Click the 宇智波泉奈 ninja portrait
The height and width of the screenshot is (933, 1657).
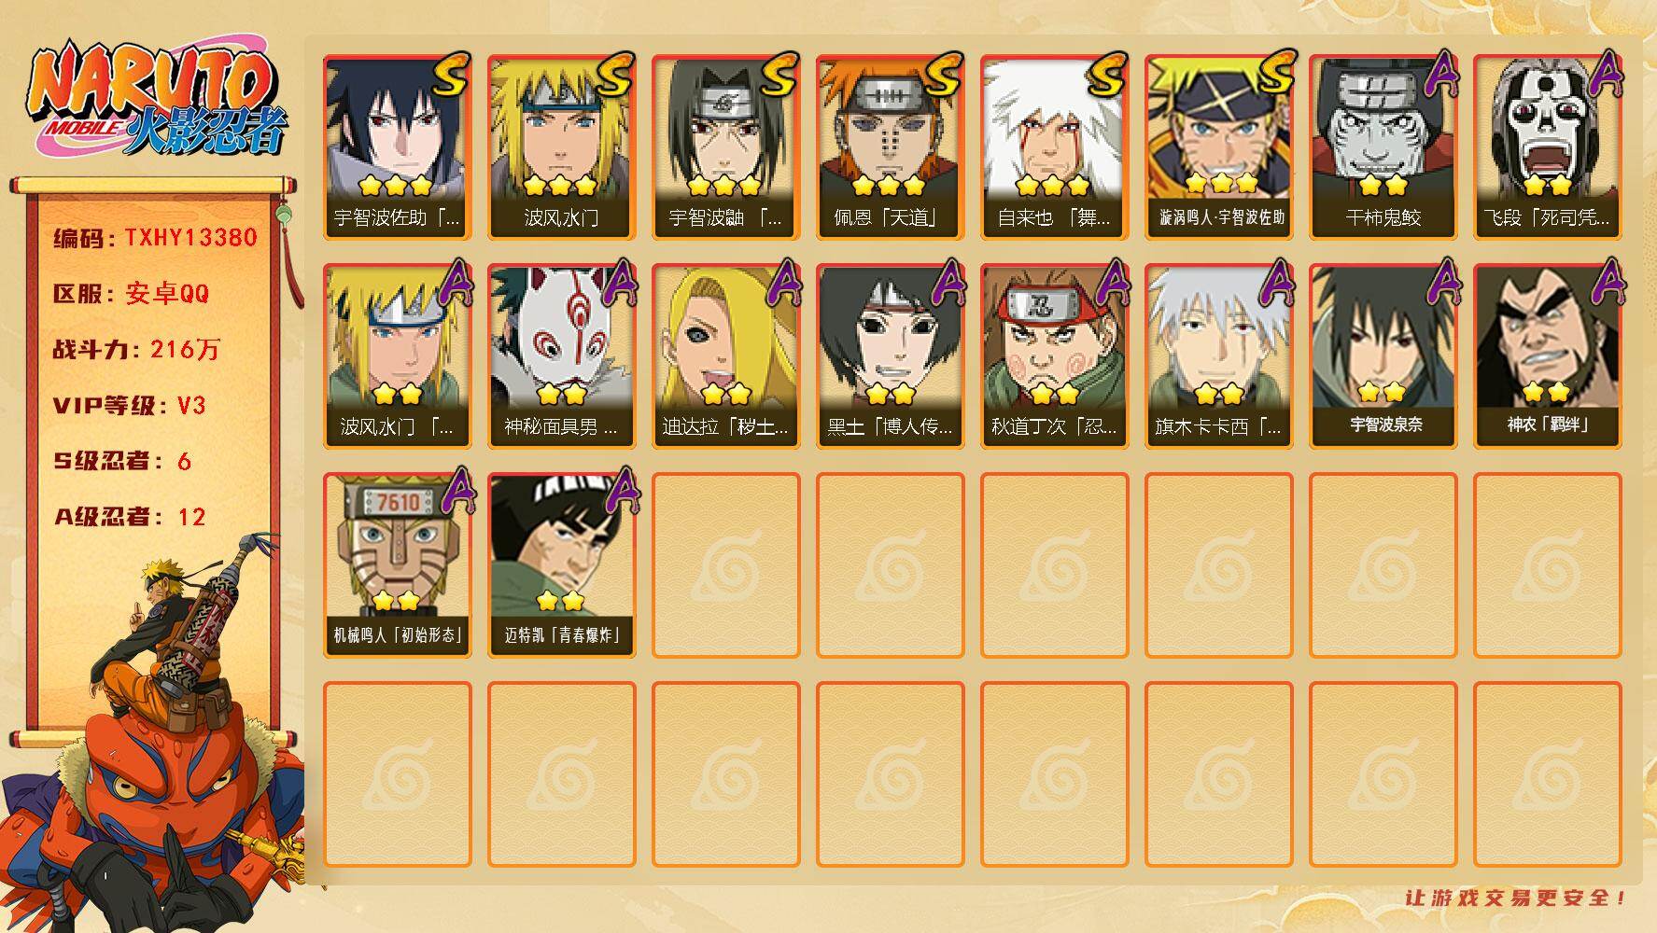pos(1383,356)
